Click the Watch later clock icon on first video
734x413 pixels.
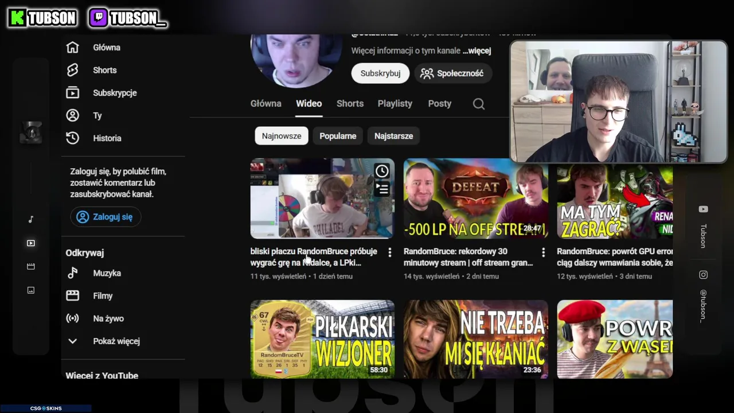coord(382,171)
